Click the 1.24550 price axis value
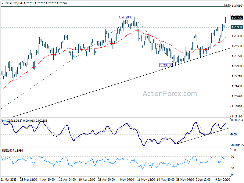The image size is (244, 183). pyautogui.click(x=237, y=46)
